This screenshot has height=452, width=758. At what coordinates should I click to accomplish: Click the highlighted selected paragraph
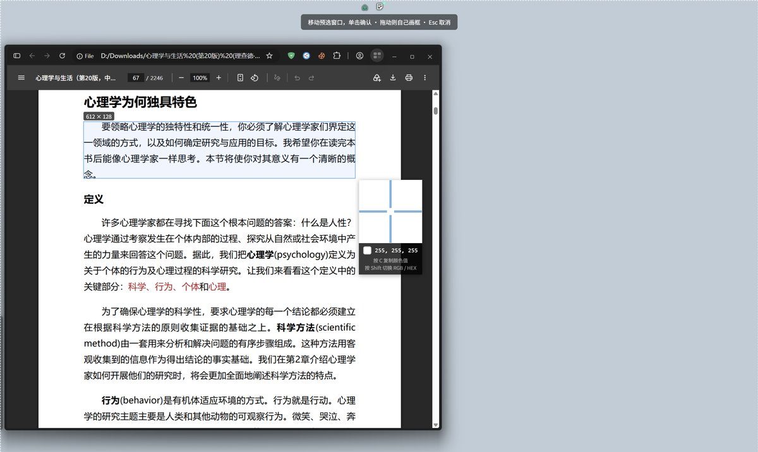point(219,150)
